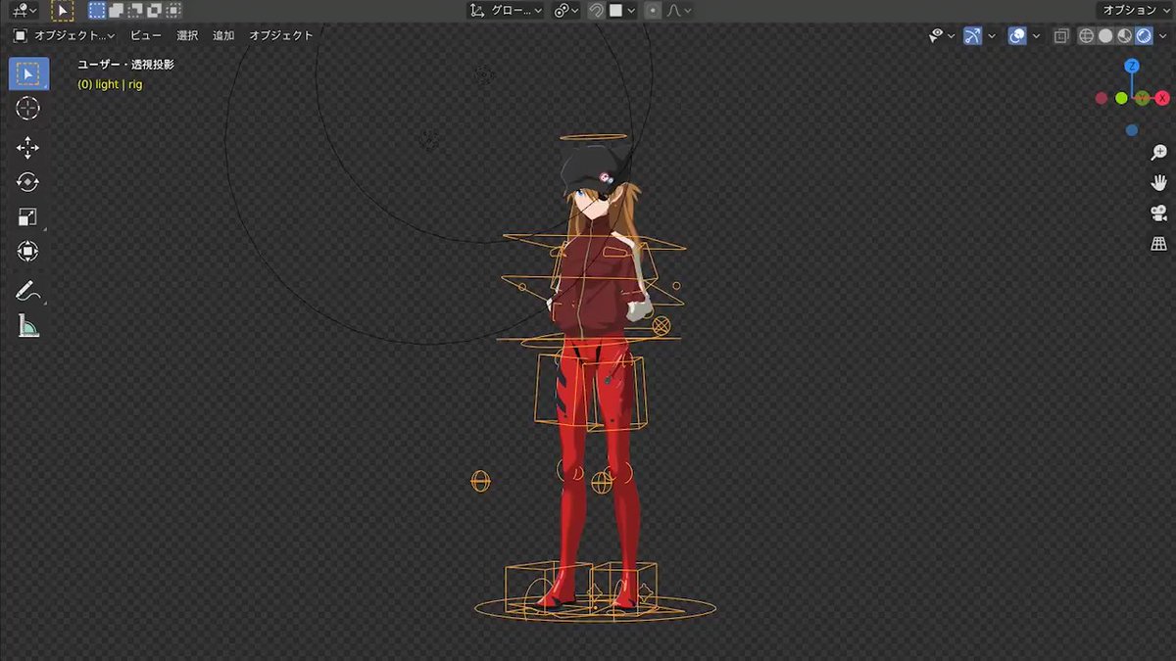Toggle proportional editing button
1176x661 pixels.
point(652,11)
